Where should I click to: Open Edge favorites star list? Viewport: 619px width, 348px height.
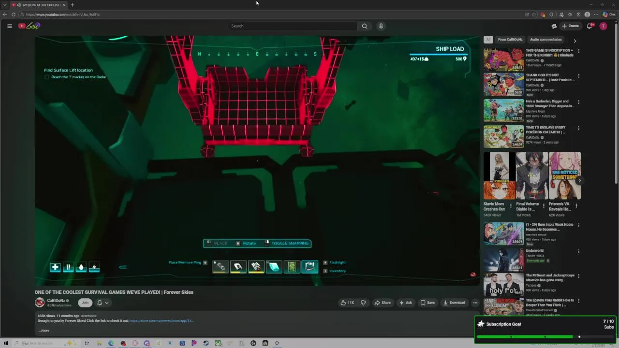coord(570,14)
